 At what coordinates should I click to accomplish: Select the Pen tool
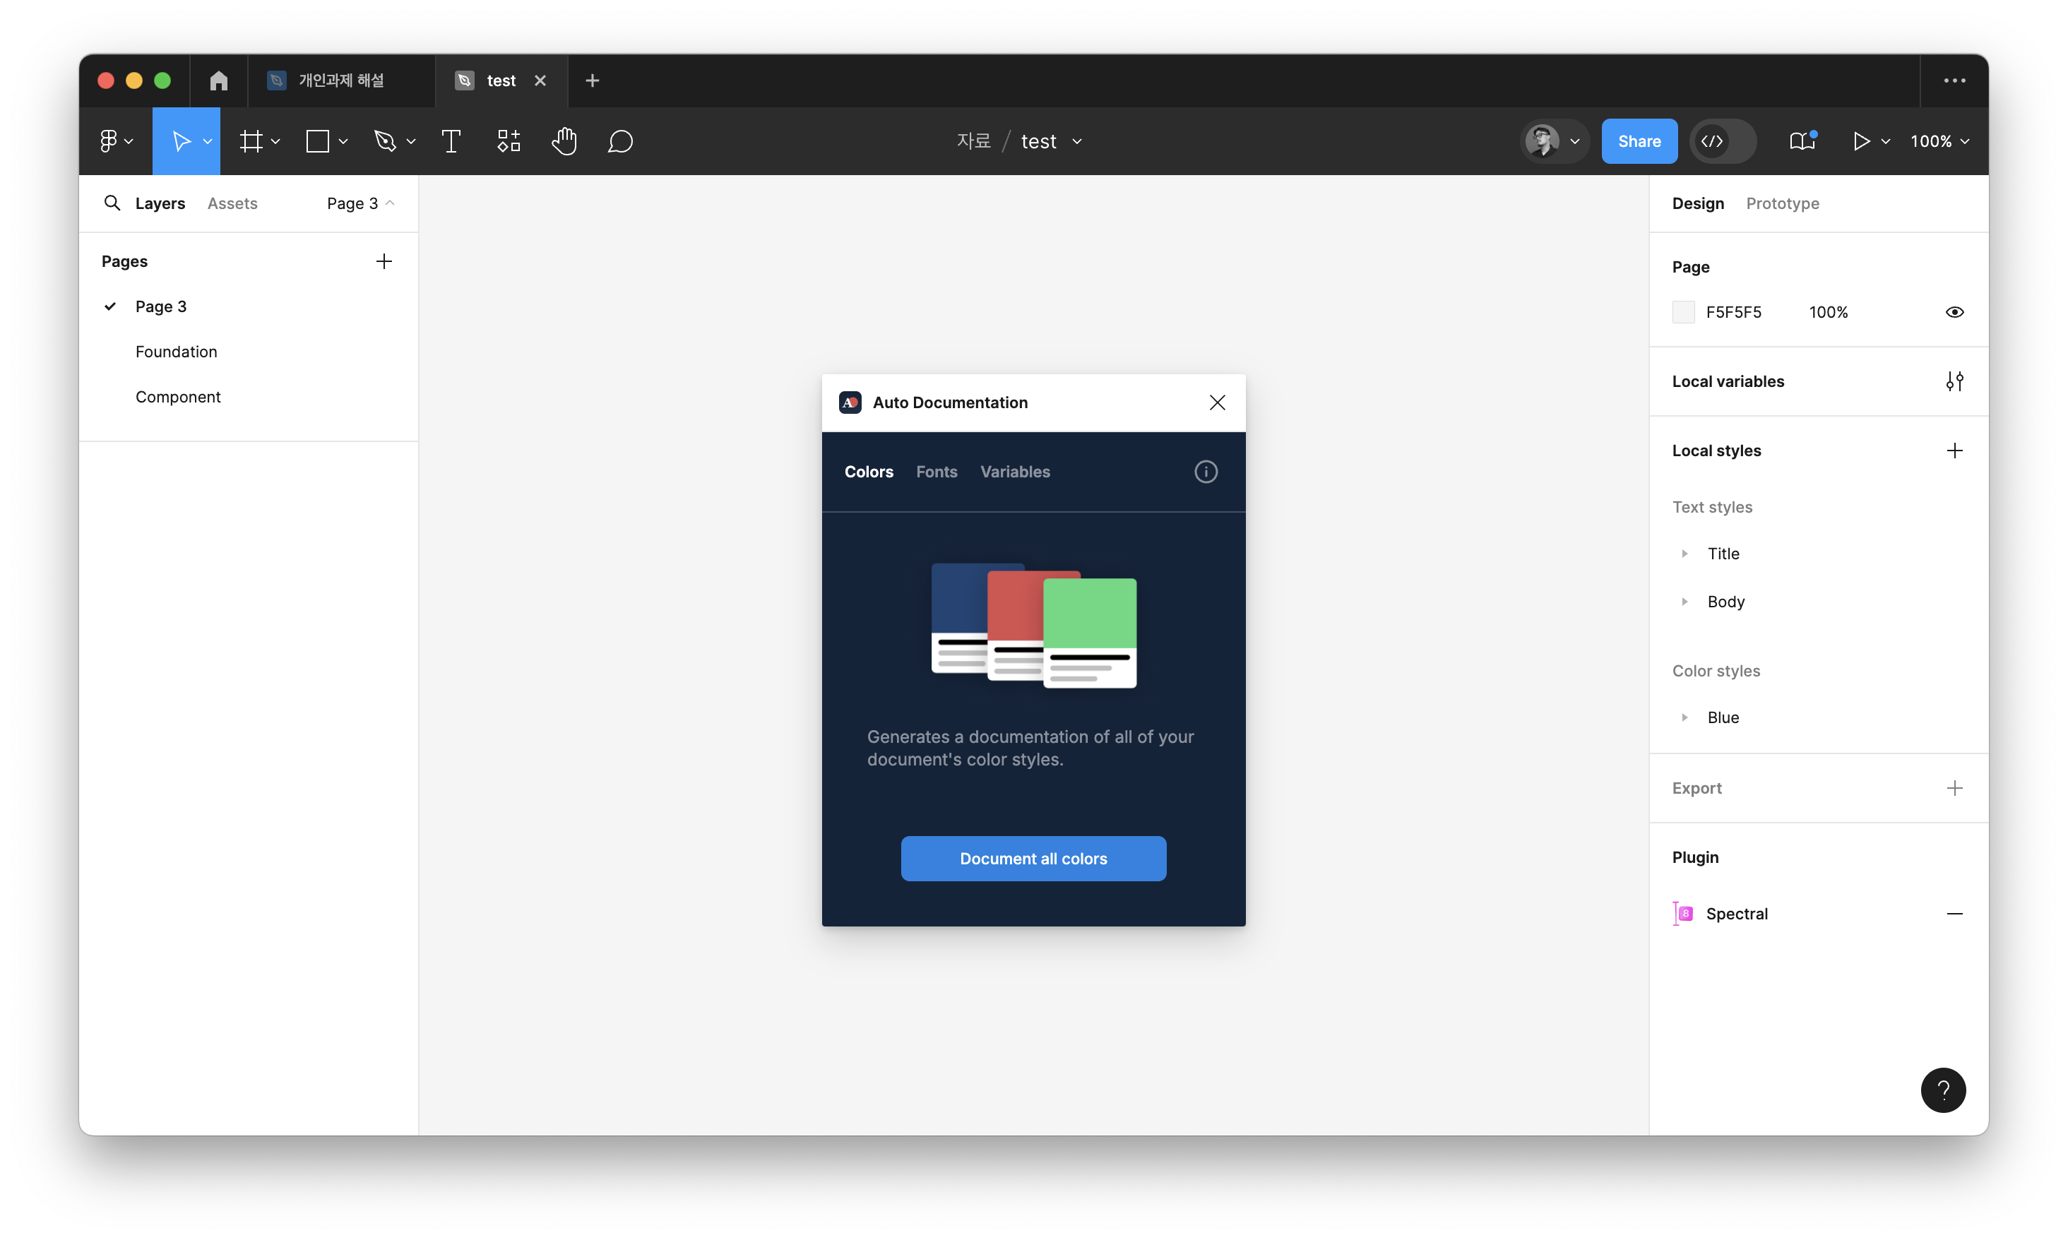tap(384, 141)
